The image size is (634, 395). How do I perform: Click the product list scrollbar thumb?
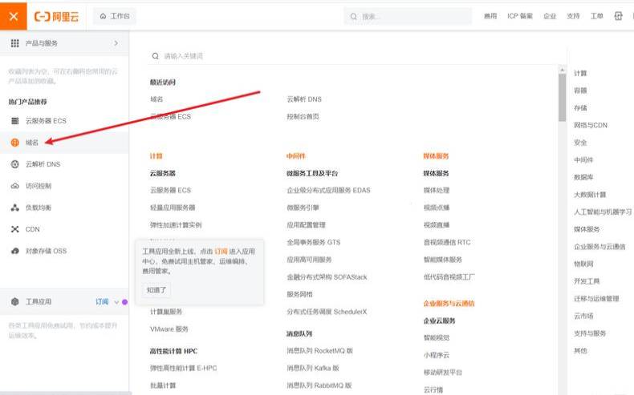562,98
